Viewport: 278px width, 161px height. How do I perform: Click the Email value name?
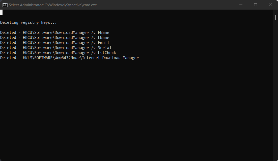(x=103, y=43)
